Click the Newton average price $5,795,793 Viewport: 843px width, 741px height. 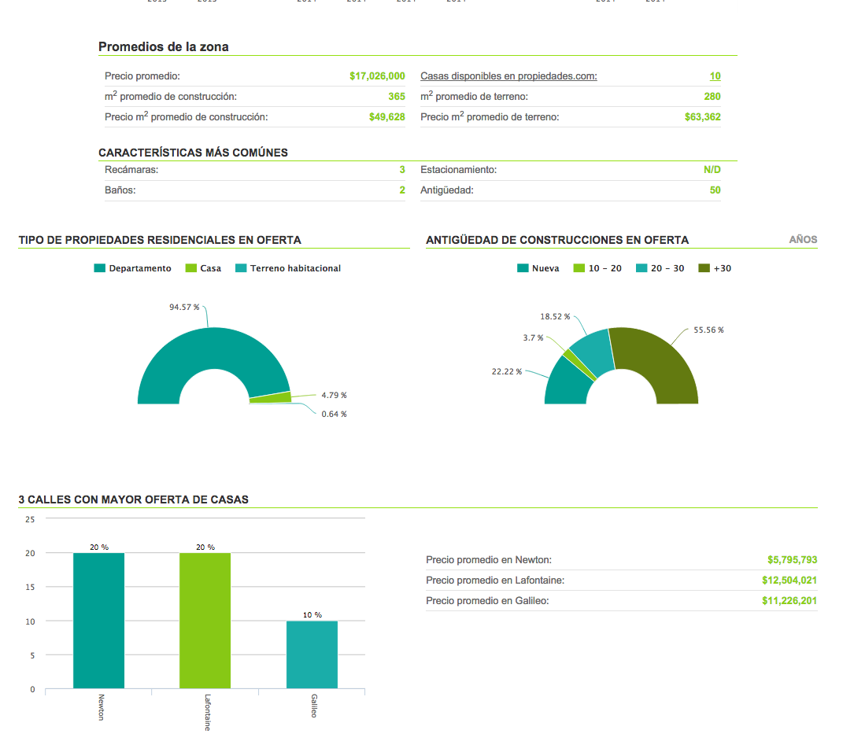[792, 560]
